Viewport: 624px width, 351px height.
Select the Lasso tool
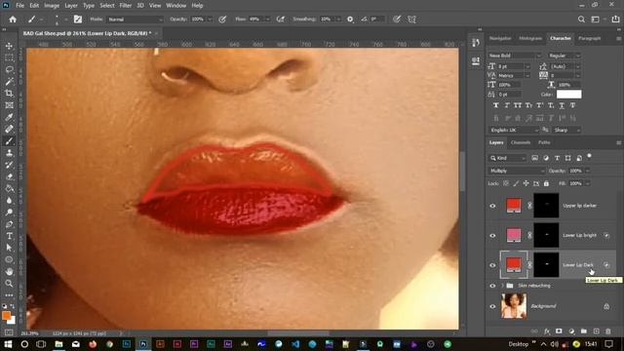(9, 70)
